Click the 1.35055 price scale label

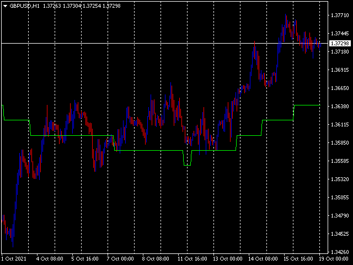point(340,198)
